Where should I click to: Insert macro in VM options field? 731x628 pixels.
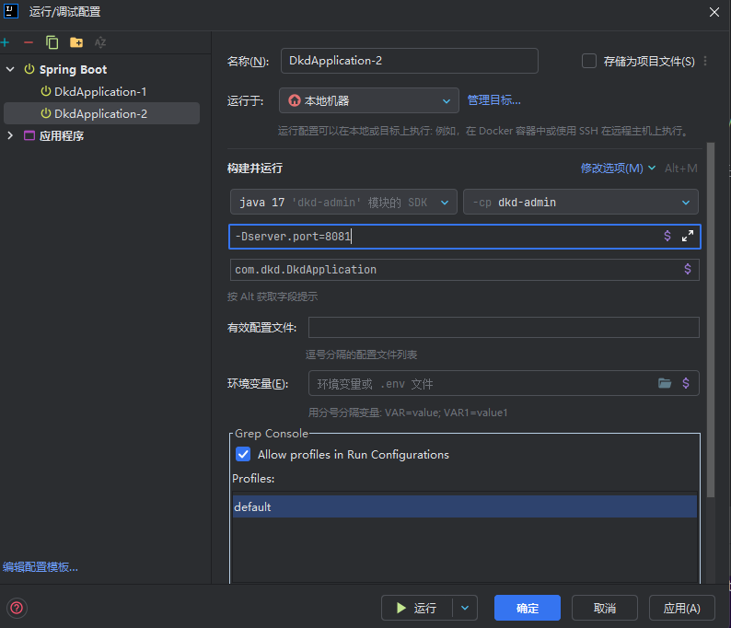click(x=667, y=236)
